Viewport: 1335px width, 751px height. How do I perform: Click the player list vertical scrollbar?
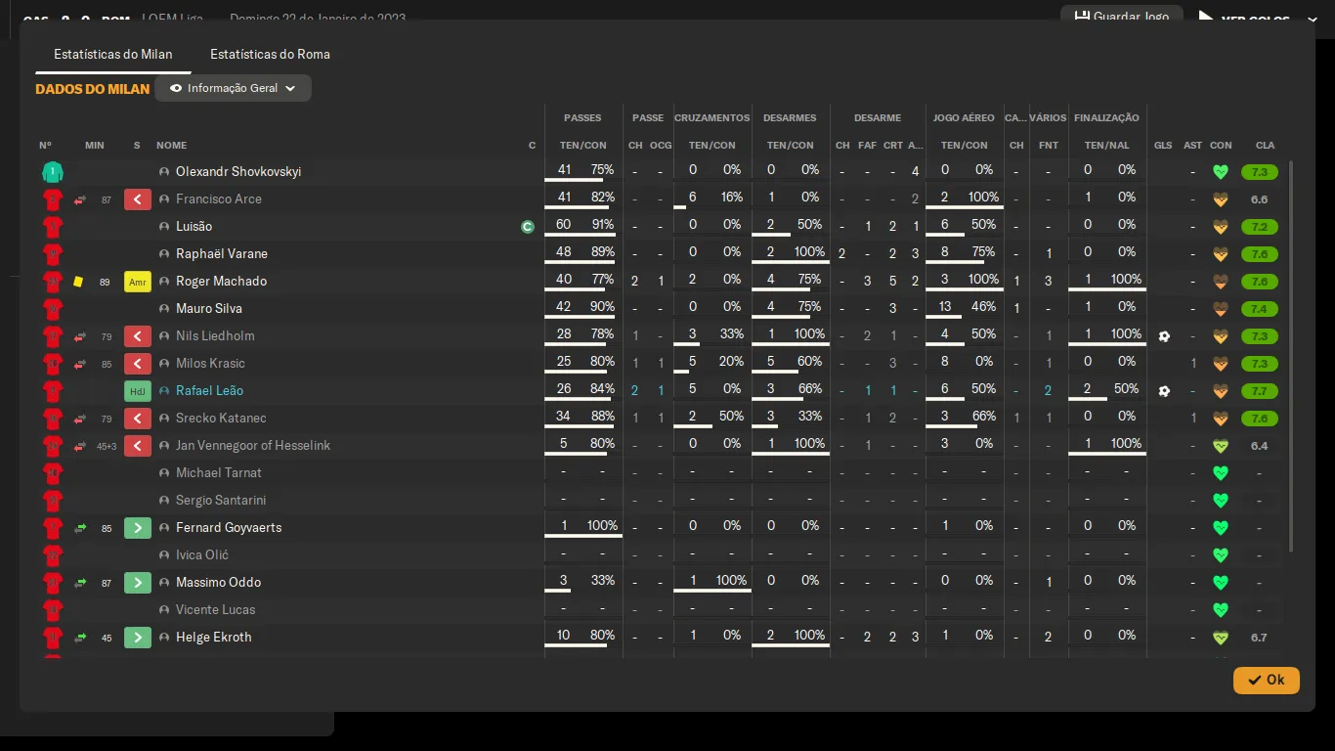(1291, 352)
